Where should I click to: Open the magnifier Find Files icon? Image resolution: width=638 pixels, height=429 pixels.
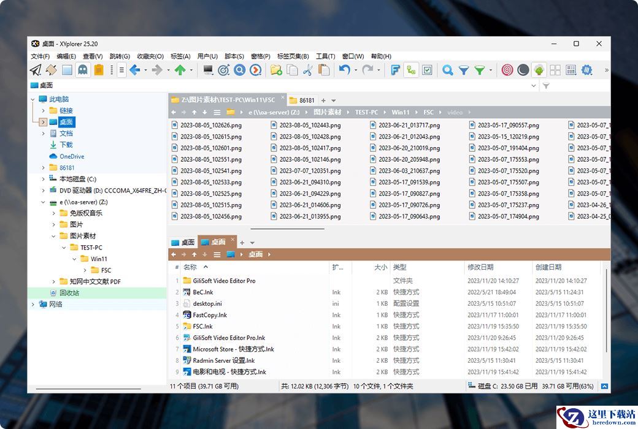click(x=448, y=70)
